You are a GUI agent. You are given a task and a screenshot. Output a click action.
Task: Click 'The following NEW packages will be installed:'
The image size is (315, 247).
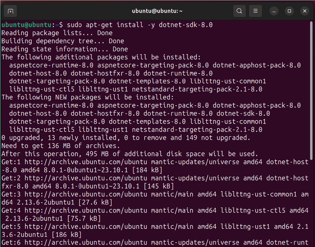coord(88,97)
